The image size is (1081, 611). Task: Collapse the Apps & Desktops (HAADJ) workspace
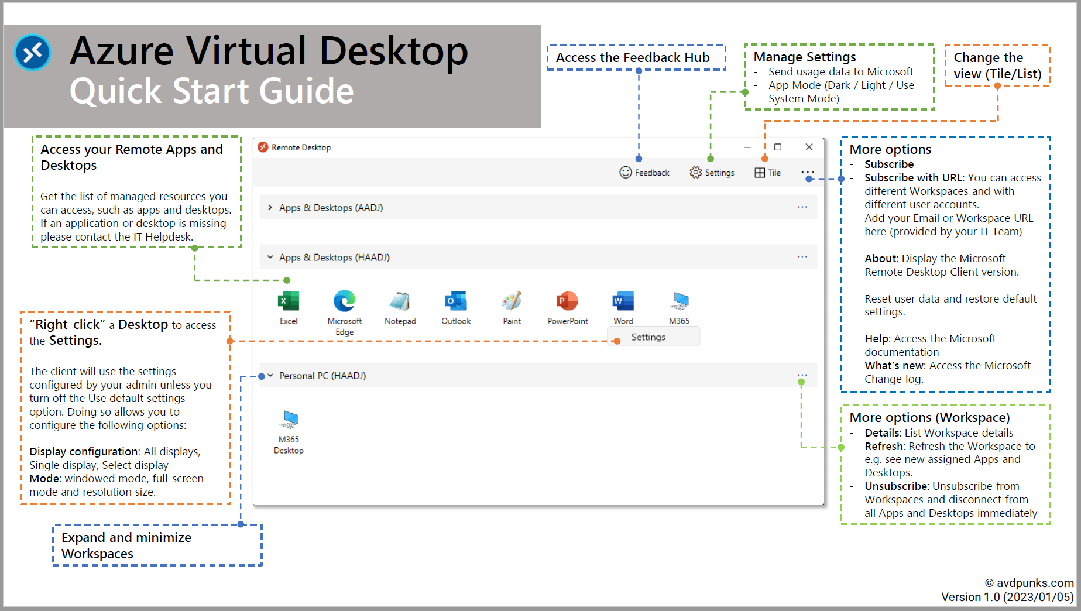pos(270,257)
